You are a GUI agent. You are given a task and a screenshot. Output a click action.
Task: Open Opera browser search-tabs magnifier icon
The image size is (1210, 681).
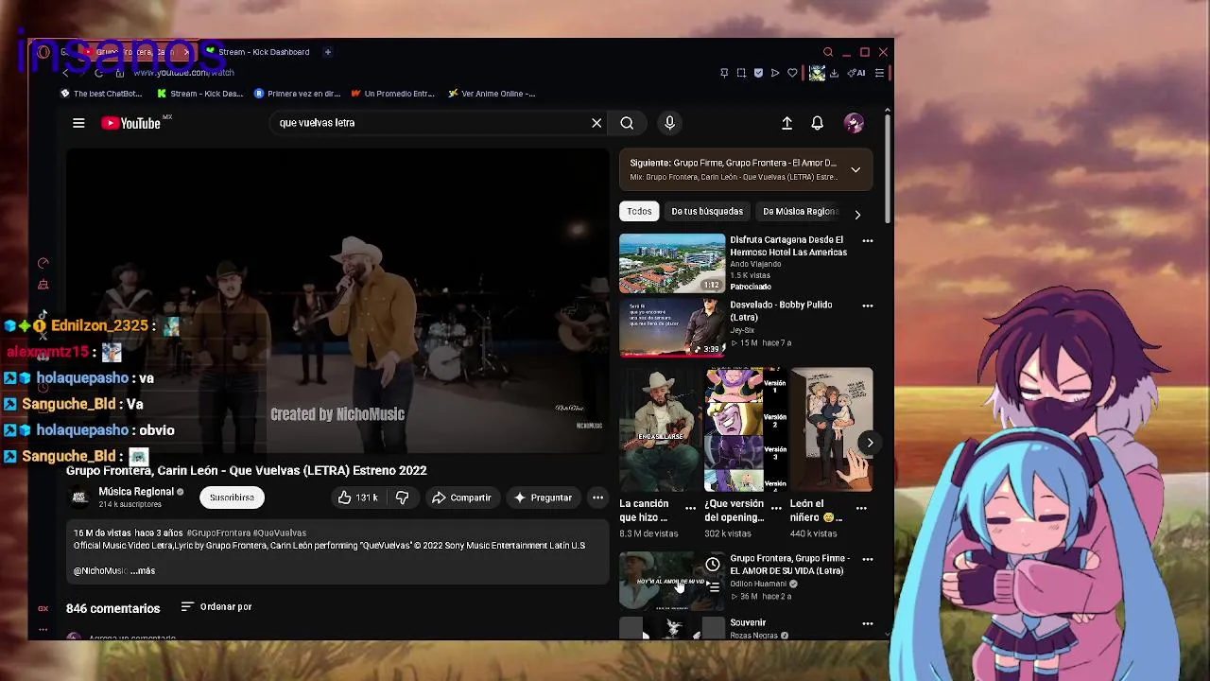point(828,52)
